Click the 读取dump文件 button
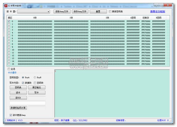This screenshot has height=127, width=177. tap(62, 11)
